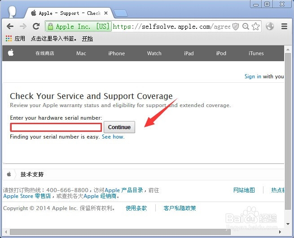This screenshot has width=294, height=238.
Task: Minimize the browser window
Action: click(x=256, y=4)
